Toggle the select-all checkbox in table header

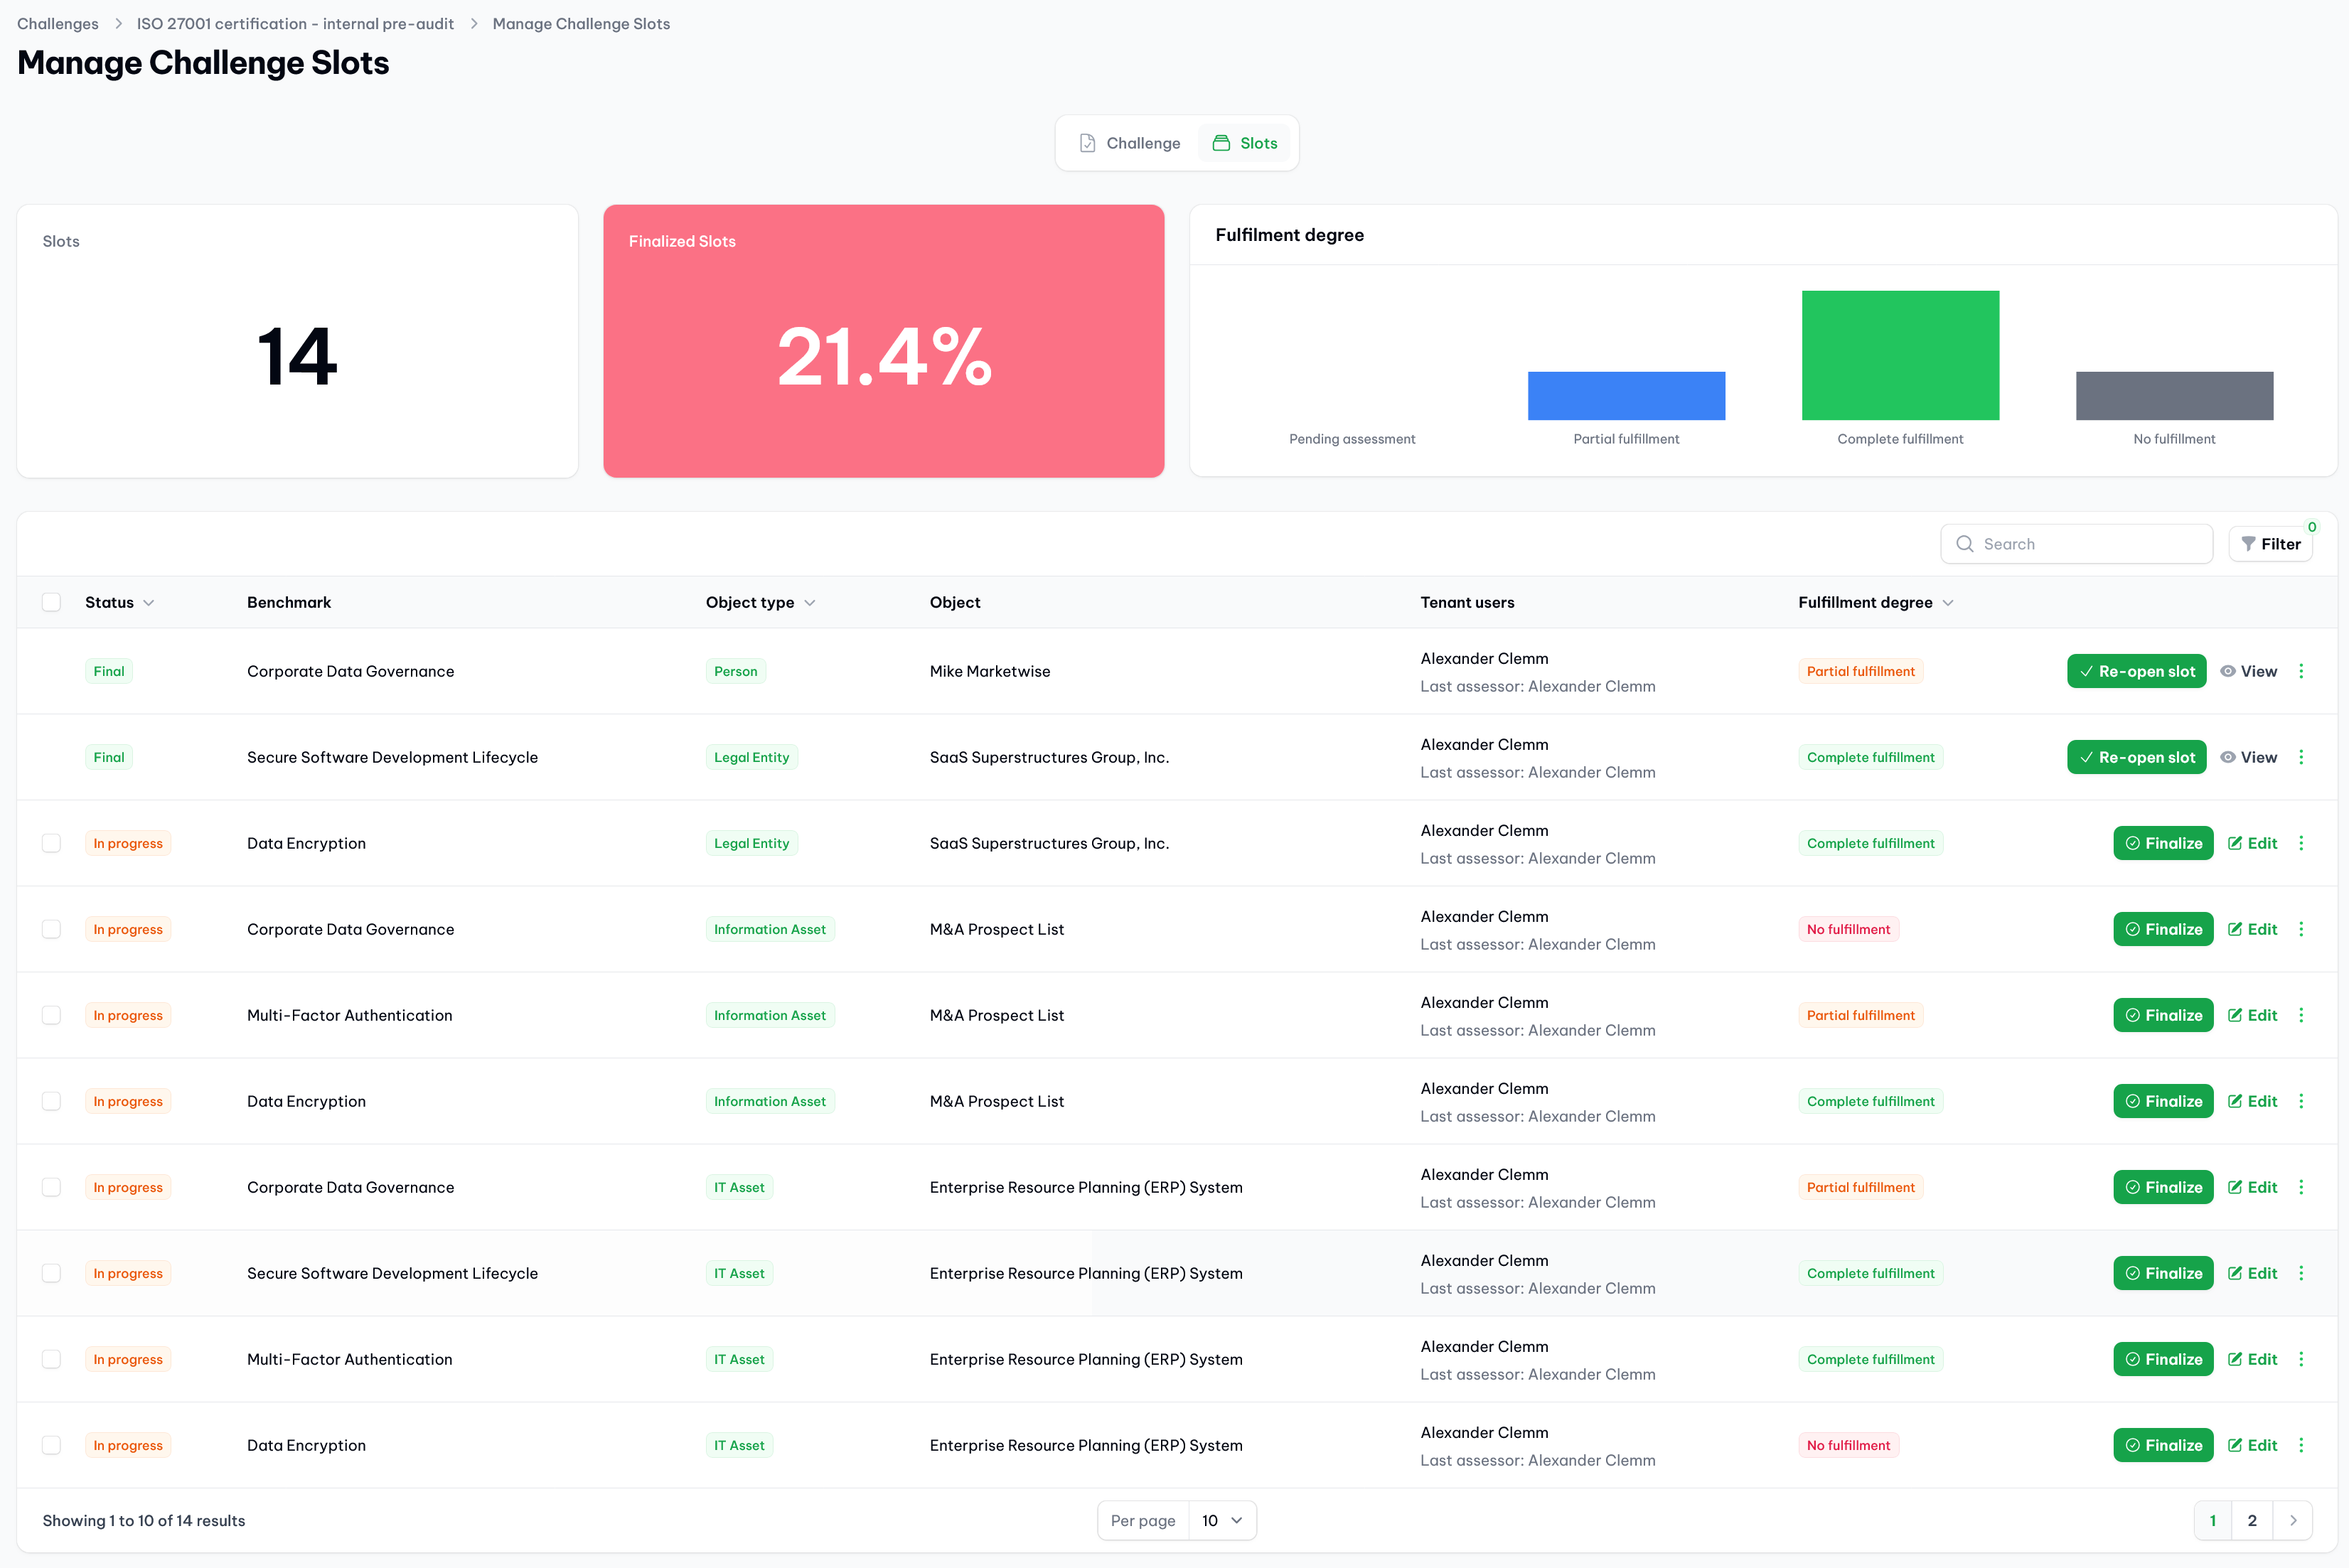[x=52, y=602]
